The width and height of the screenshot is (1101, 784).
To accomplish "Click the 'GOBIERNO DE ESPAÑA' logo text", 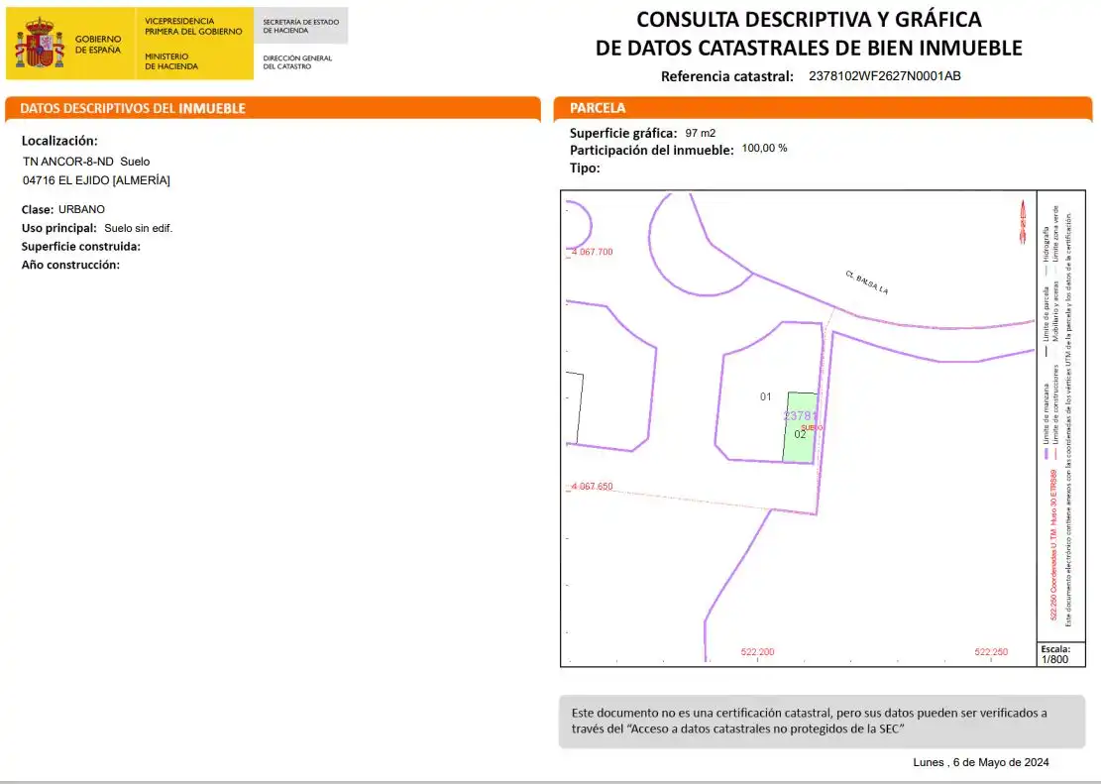I will pos(98,45).
